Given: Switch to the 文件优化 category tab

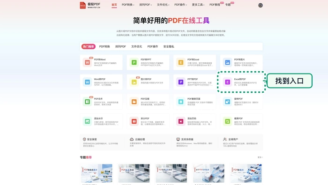Looking at the screenshot, I should (137, 46).
